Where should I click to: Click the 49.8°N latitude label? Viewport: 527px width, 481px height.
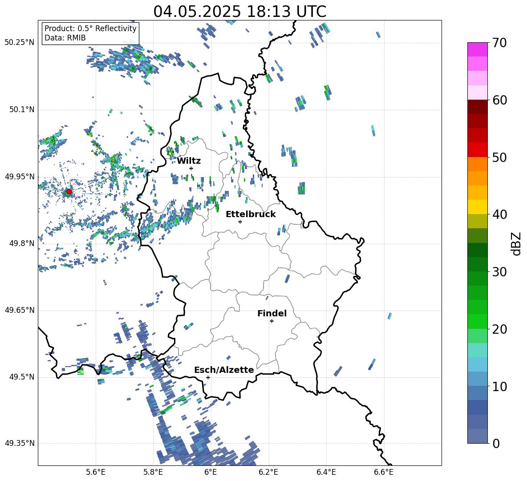pos(22,243)
